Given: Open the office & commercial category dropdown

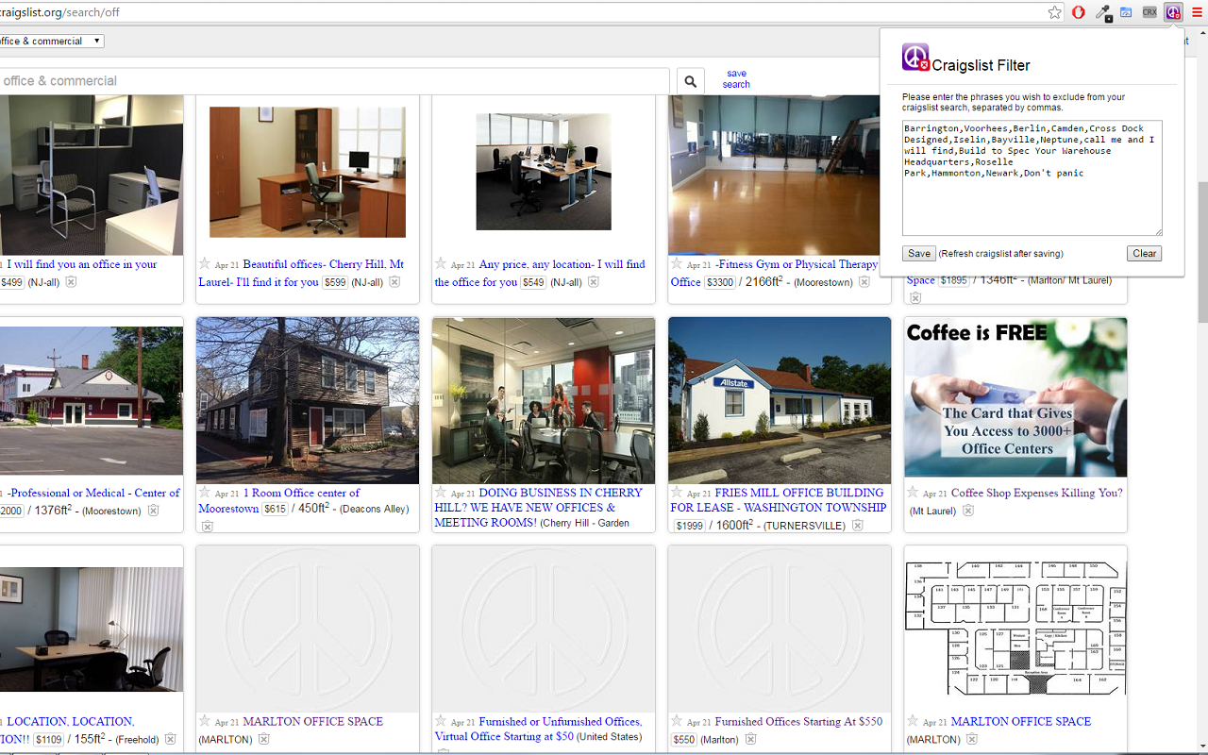Looking at the screenshot, I should point(51,42).
